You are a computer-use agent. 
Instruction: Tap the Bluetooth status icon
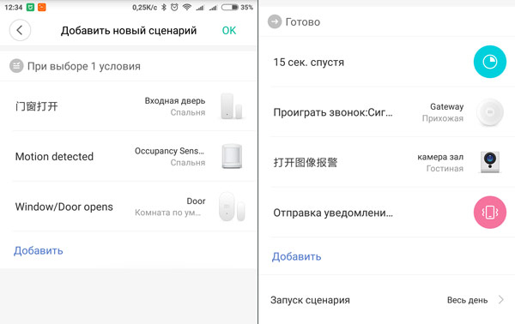coord(164,7)
